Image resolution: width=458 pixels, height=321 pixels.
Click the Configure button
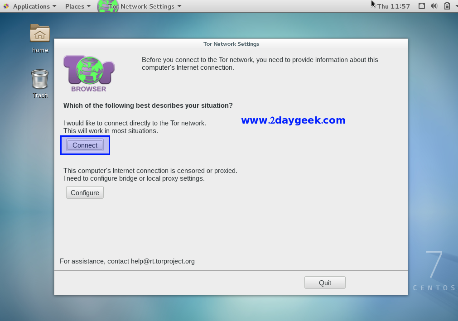[85, 192]
